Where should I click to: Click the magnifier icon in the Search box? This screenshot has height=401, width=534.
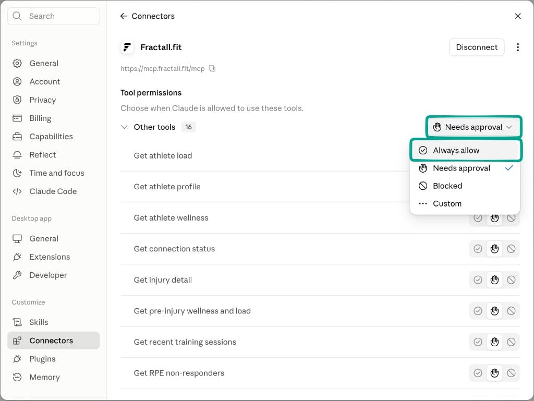coord(17,16)
